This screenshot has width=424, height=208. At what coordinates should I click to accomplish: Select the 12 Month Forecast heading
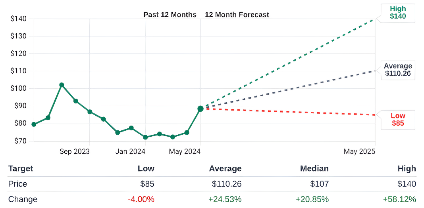pyautogui.click(x=237, y=15)
